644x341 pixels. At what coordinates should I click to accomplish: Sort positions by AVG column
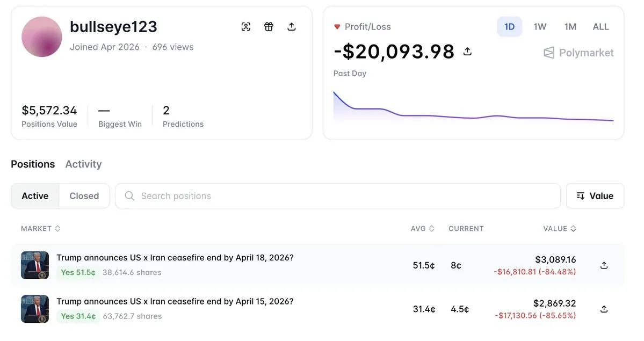click(x=422, y=229)
